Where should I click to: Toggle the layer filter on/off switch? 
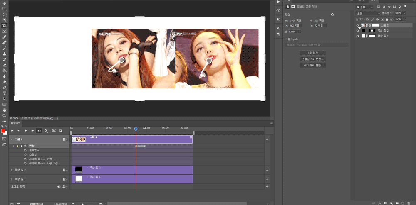click(405, 6)
